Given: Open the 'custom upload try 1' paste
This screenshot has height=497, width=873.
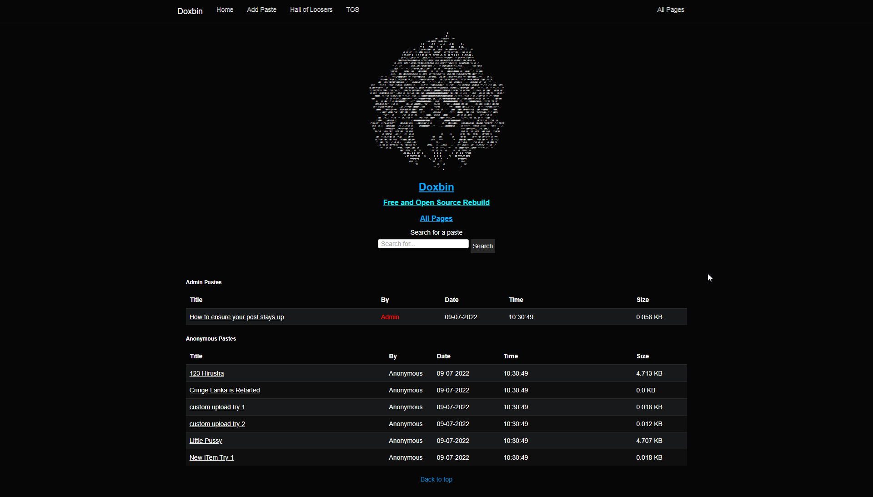Looking at the screenshot, I should [217, 407].
